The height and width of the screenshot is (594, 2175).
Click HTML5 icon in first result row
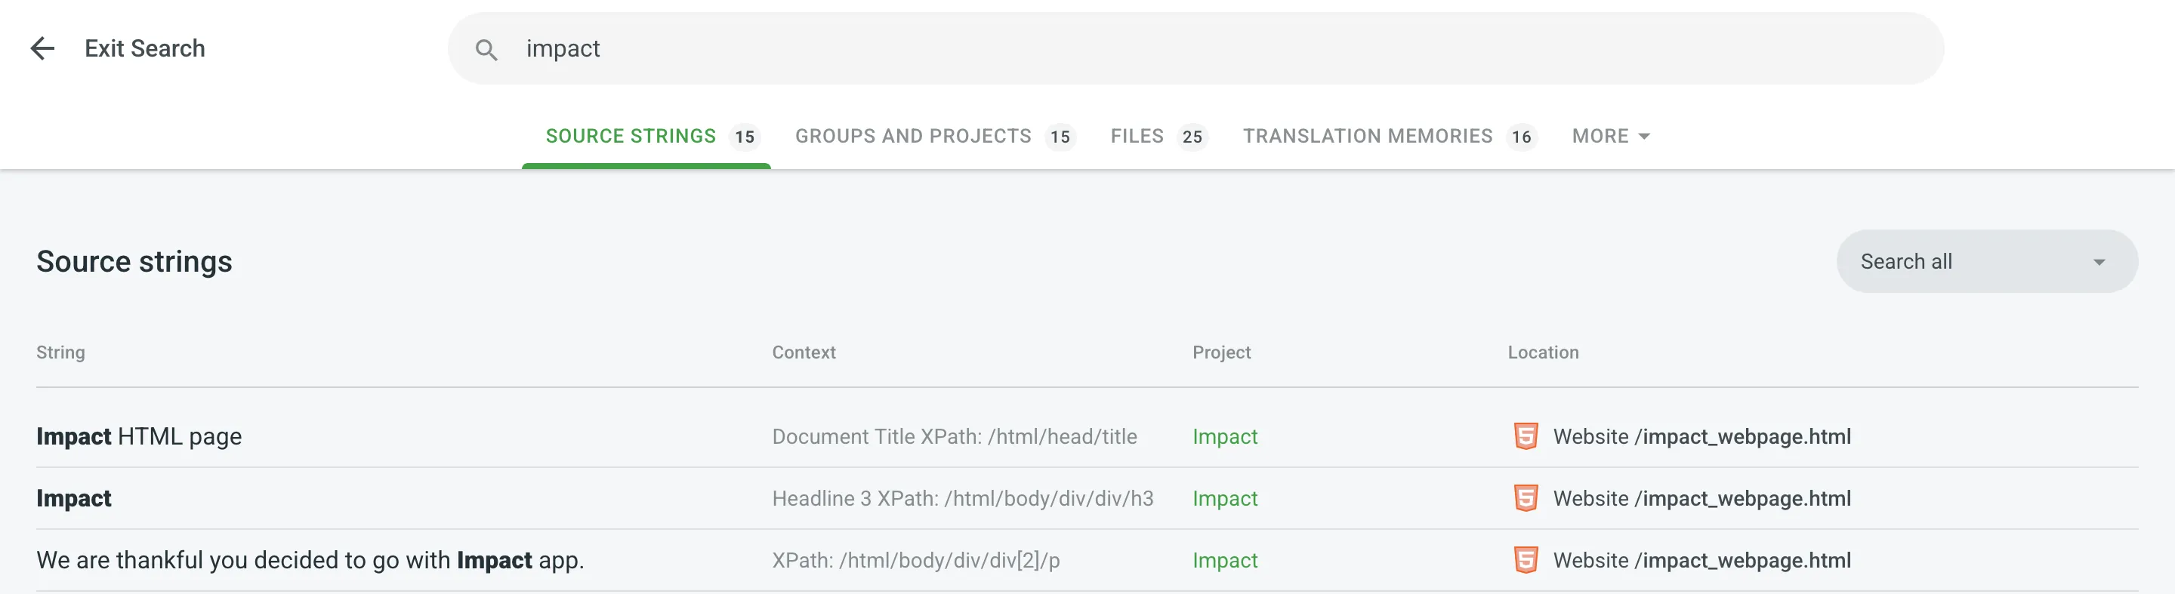pos(1525,436)
